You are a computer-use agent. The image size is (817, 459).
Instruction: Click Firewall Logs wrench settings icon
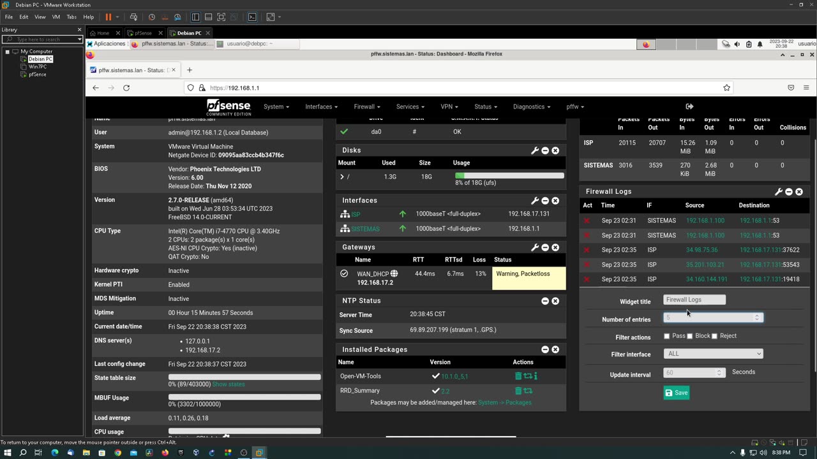[x=779, y=192]
